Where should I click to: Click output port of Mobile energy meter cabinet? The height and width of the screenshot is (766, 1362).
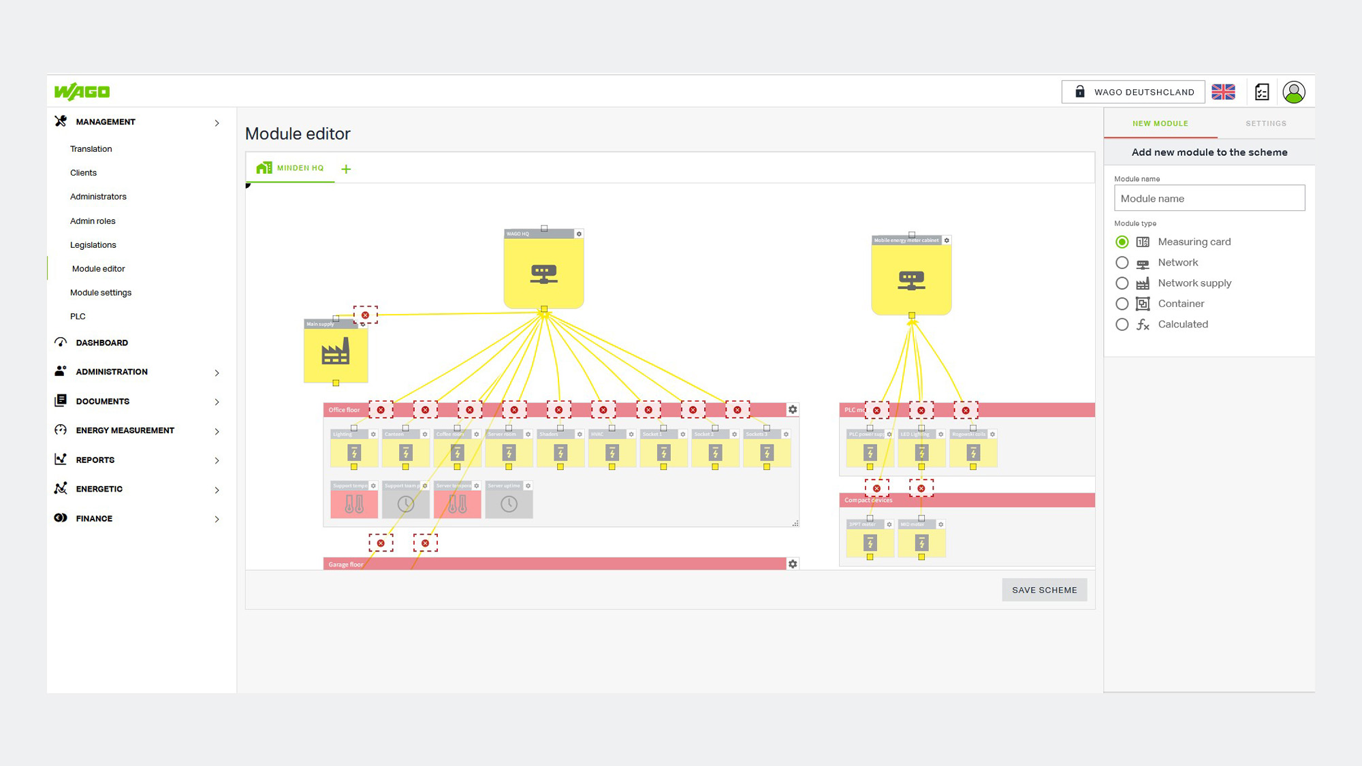tap(912, 315)
